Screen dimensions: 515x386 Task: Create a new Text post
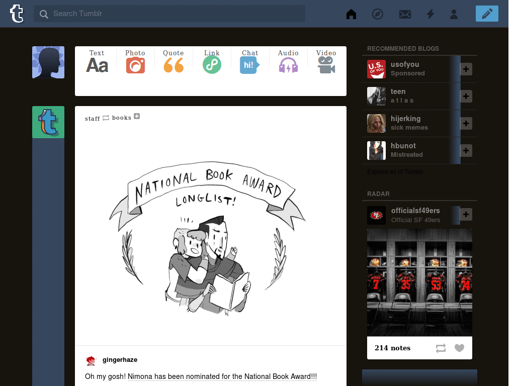pyautogui.click(x=97, y=61)
